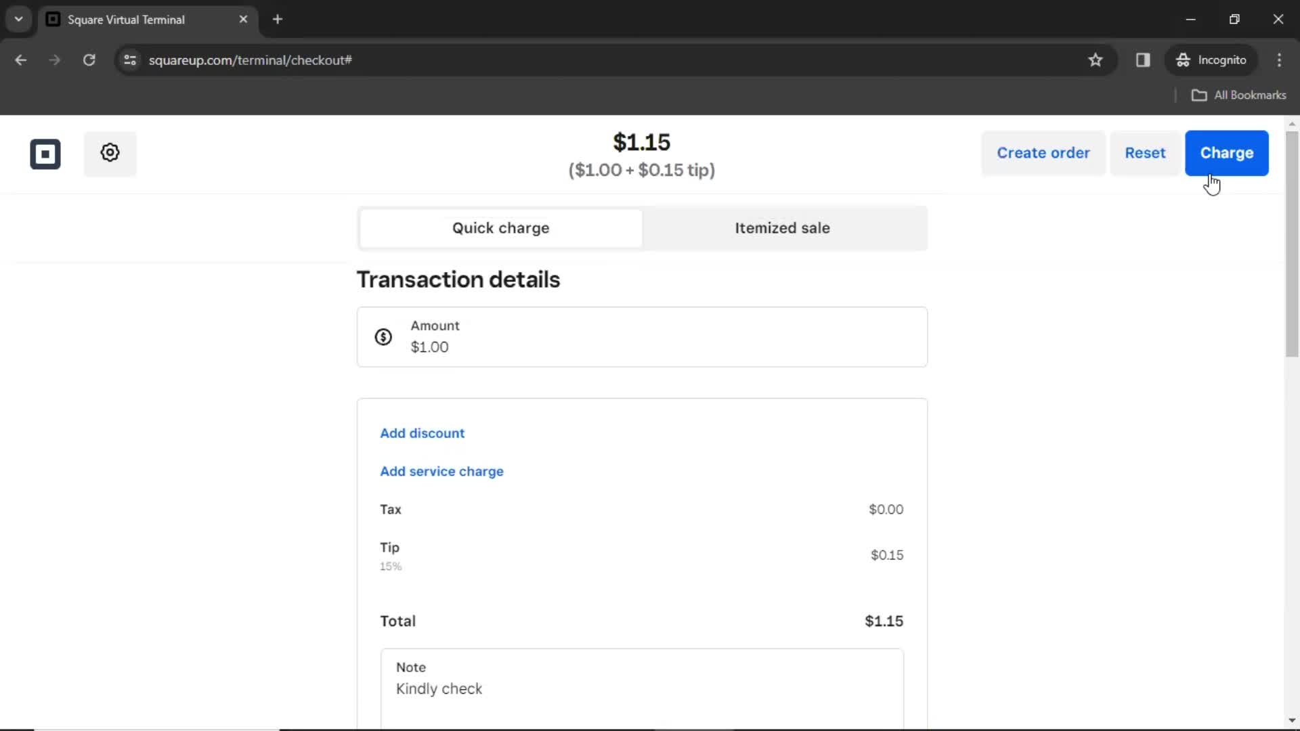Viewport: 1300px width, 731px height.
Task: Click the Amount transaction detail expander
Action: pyautogui.click(x=642, y=337)
